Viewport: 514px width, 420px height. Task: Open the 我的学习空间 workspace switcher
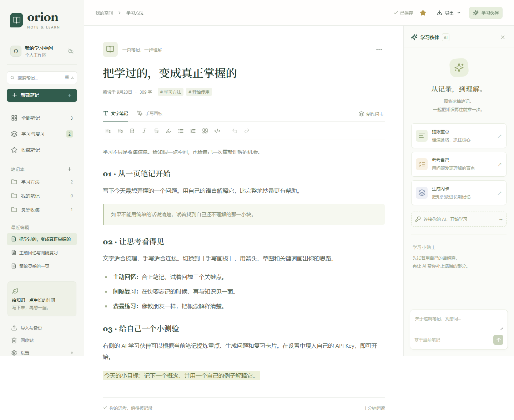point(42,51)
